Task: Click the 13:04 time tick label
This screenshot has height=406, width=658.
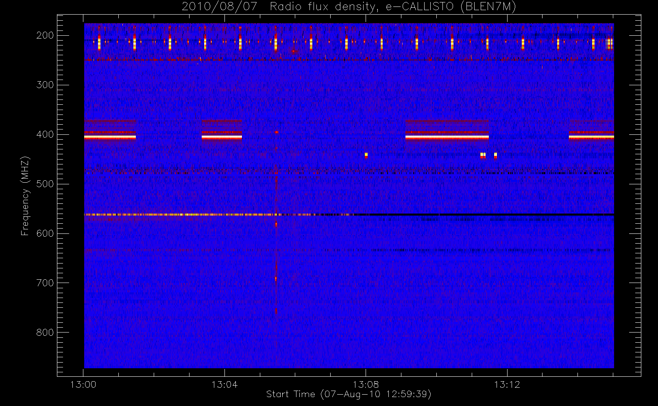Action: pos(224,384)
